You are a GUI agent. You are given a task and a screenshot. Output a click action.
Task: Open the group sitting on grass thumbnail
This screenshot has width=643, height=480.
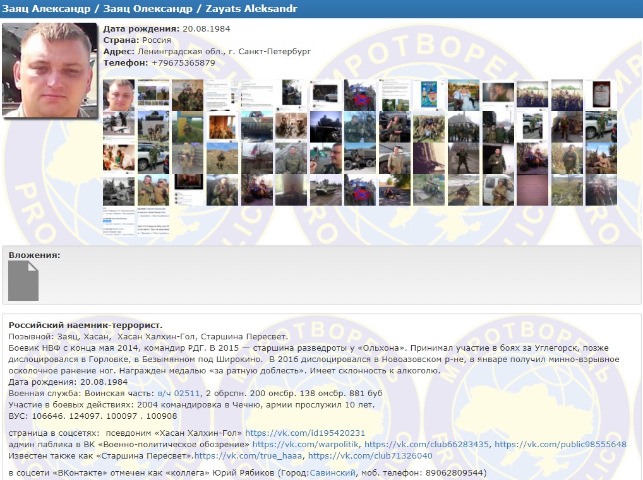tap(429, 127)
